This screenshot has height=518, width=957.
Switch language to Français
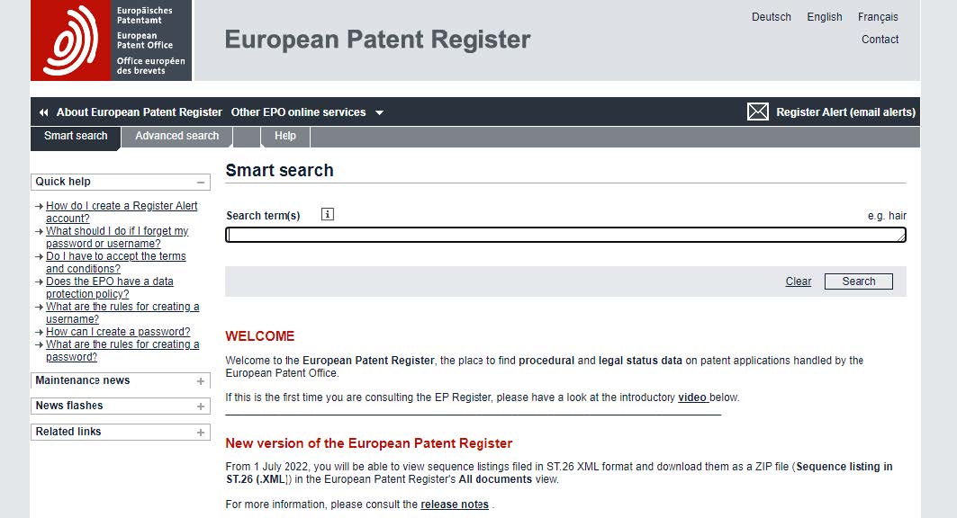click(x=878, y=16)
